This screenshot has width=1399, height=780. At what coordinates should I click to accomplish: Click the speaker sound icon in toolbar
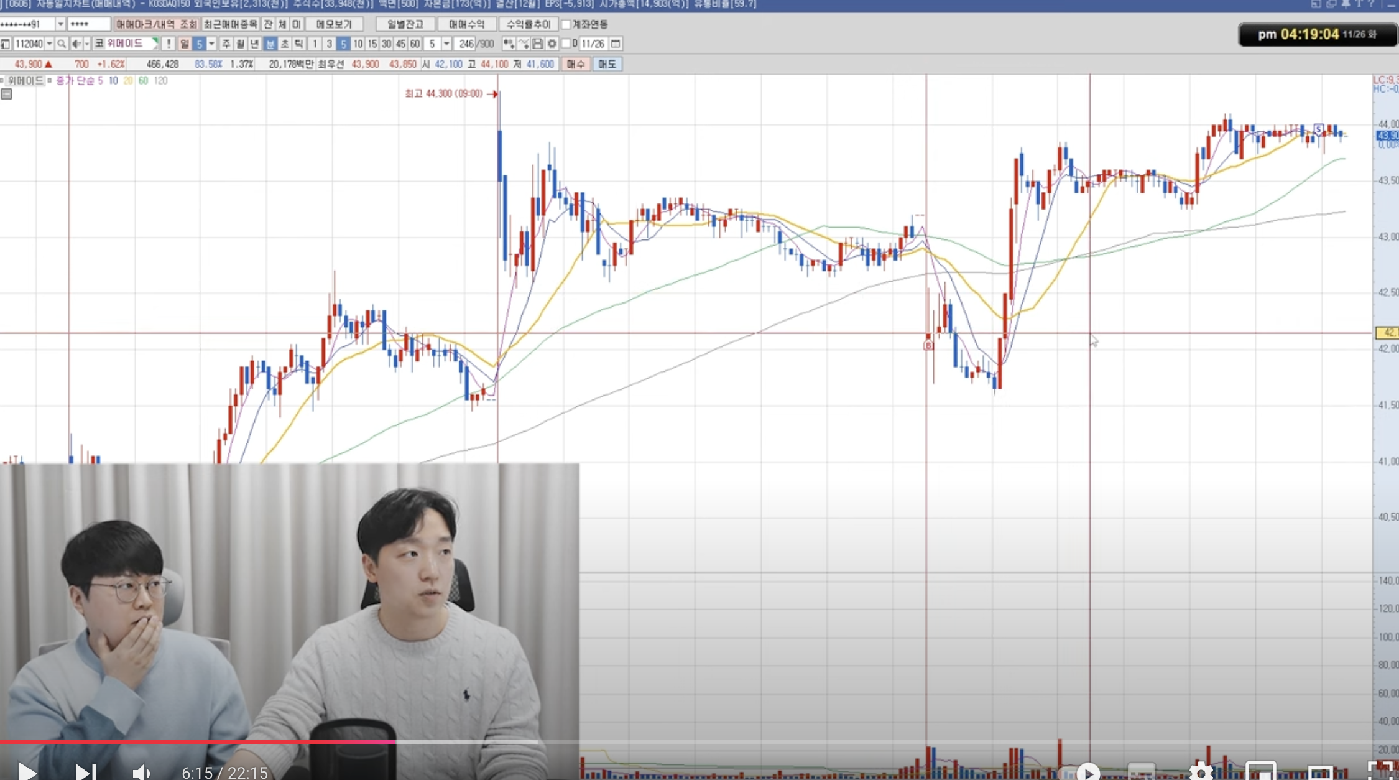[x=76, y=44]
